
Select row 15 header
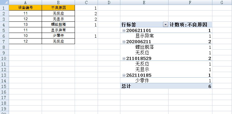[x=4, y=86]
